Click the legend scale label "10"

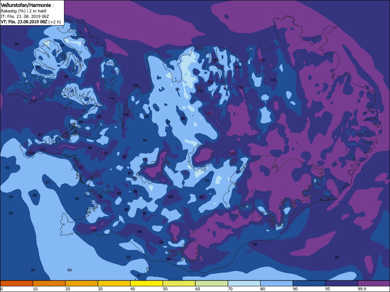(35, 289)
